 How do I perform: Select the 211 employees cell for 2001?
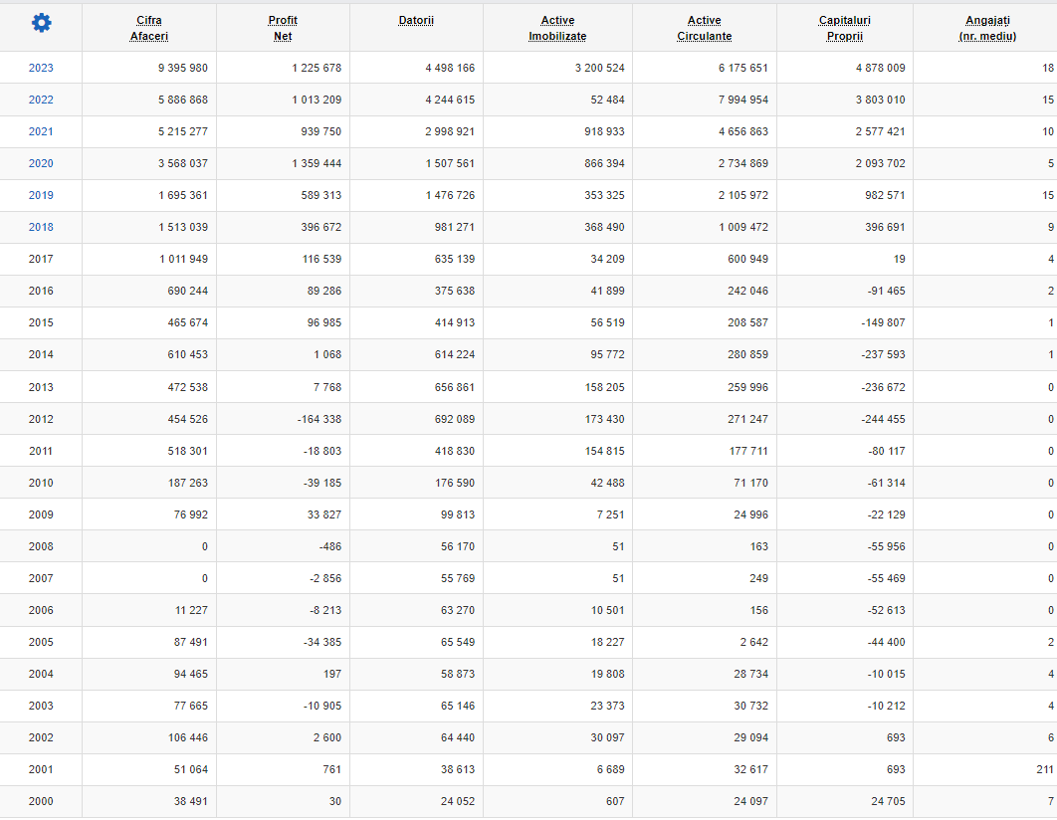[985, 769]
